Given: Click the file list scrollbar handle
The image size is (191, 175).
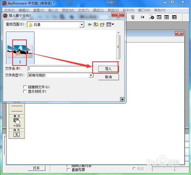Looking at the screenshot, I should point(118,47).
